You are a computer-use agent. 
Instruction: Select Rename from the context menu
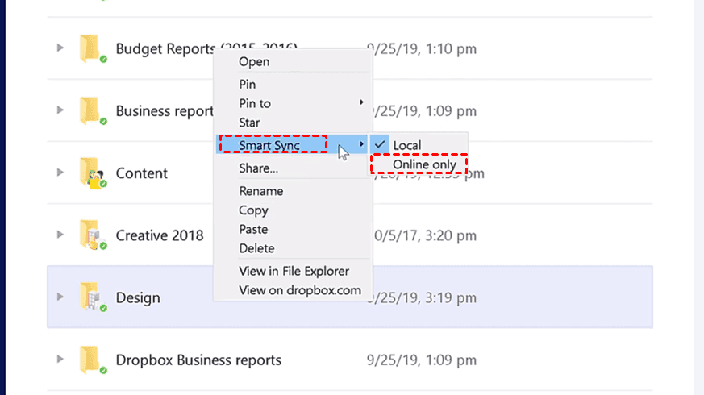click(x=260, y=191)
